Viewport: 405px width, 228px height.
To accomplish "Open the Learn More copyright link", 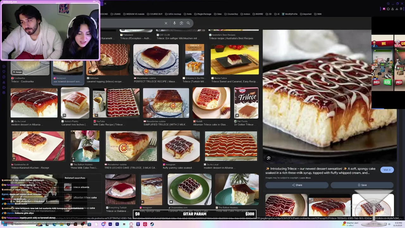I will click(x=305, y=178).
